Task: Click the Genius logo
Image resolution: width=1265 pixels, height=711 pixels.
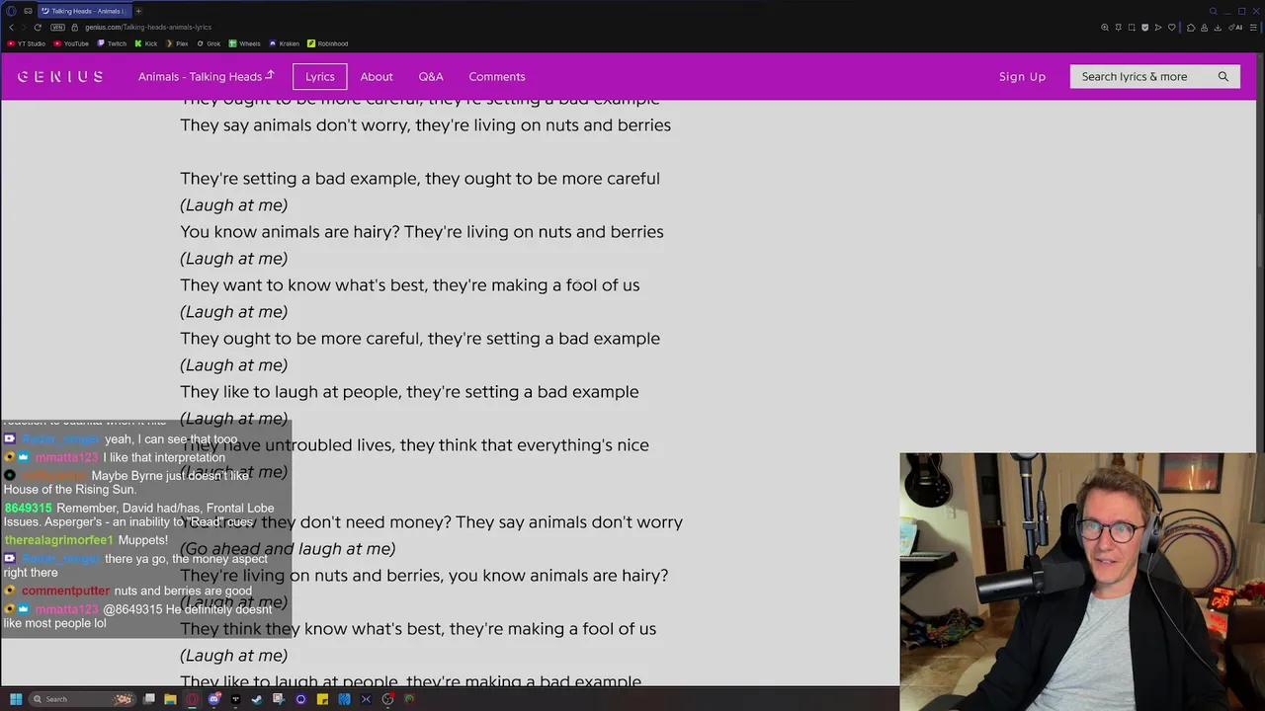Action: 59,76
